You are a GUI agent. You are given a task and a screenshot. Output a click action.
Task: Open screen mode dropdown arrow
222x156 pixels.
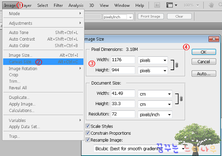[176, 5]
